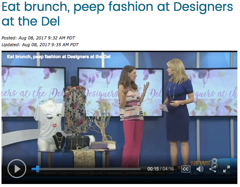This screenshot has height=187, width=240.
Task: Start the video with the play button
Action: click(x=17, y=169)
